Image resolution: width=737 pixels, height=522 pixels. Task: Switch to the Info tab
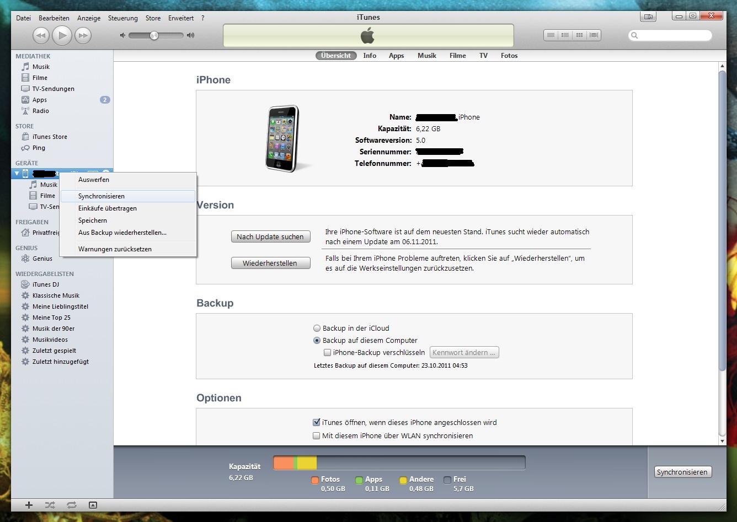[x=370, y=56]
